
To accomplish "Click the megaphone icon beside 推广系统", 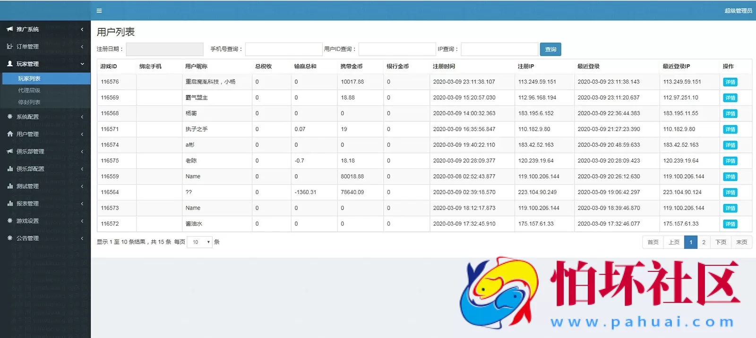I will [x=10, y=29].
